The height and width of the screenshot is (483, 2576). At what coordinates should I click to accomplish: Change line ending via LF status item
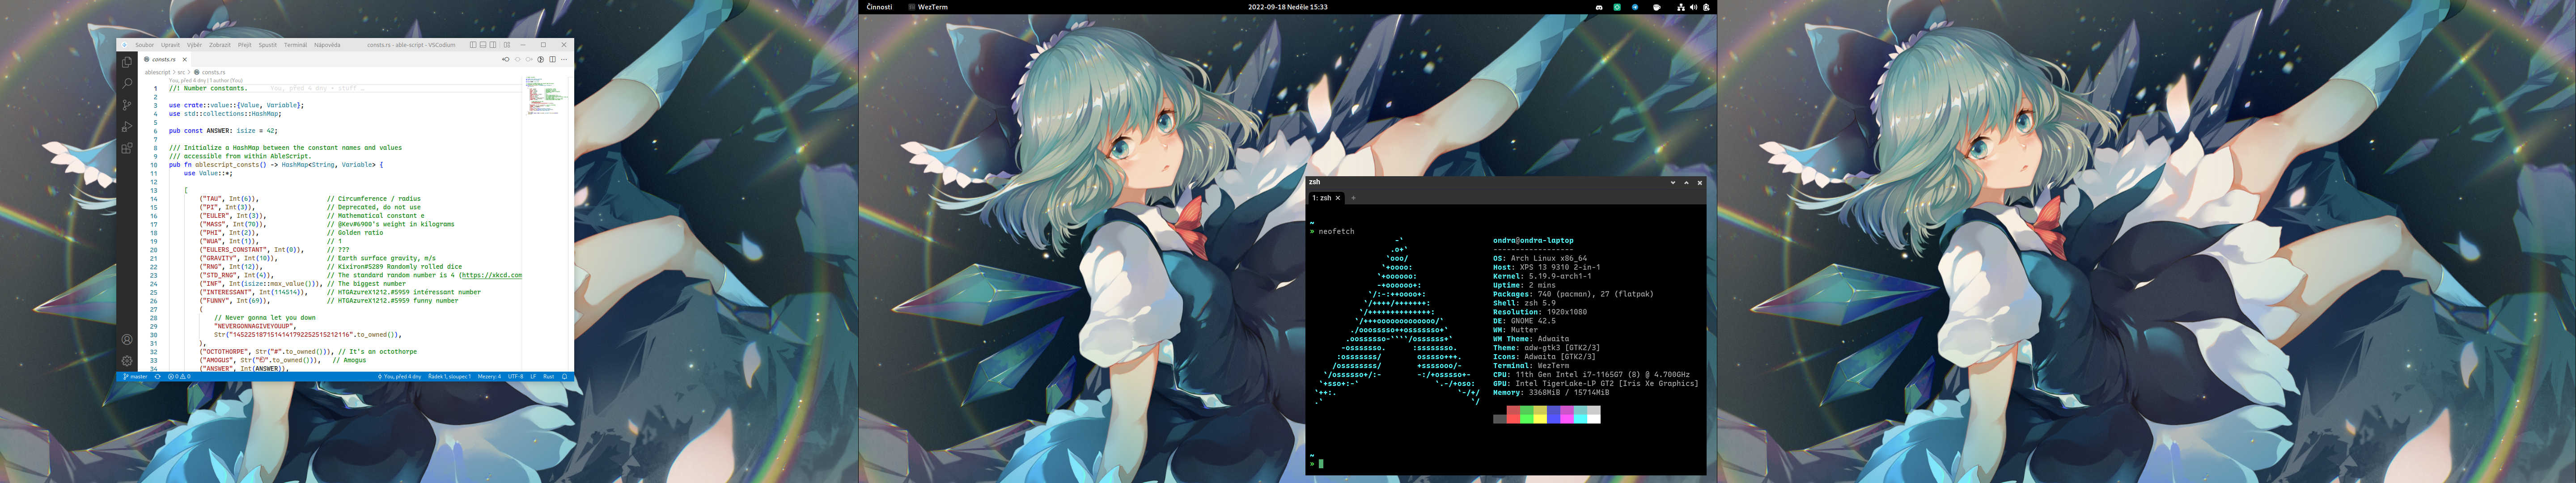click(534, 377)
